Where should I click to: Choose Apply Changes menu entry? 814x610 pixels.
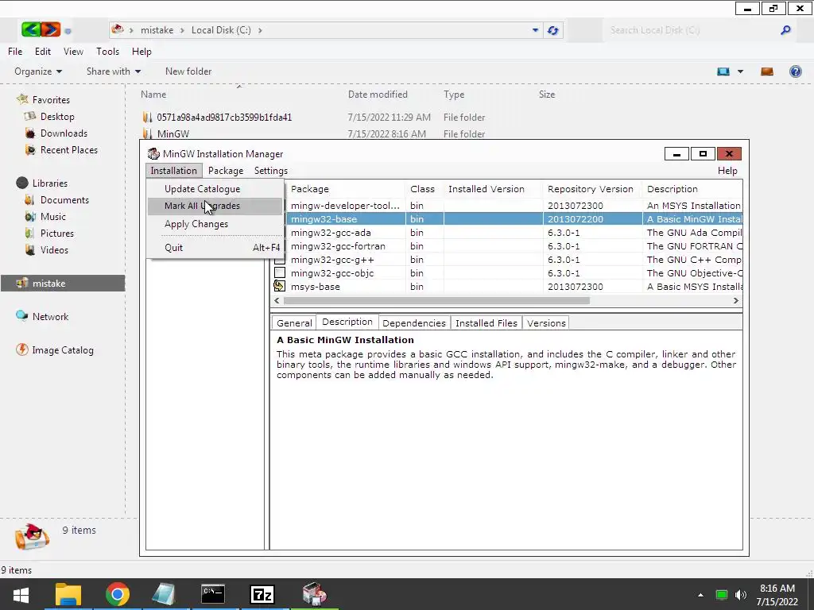(x=215, y=224)
